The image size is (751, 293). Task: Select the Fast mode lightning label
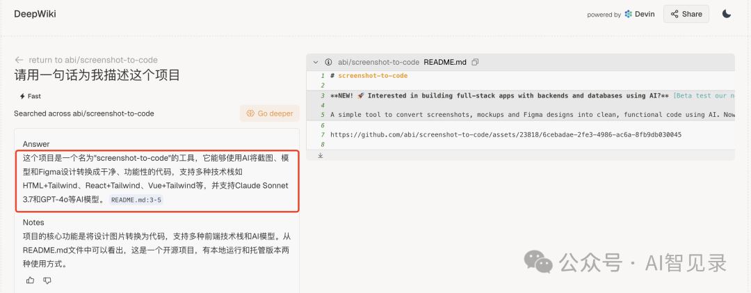pyautogui.click(x=30, y=96)
